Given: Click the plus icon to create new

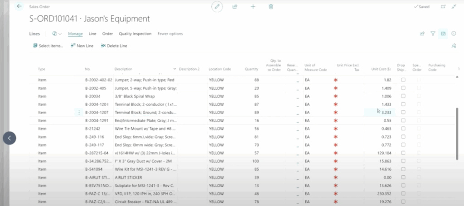Looking at the screenshot, I should tap(253, 7).
